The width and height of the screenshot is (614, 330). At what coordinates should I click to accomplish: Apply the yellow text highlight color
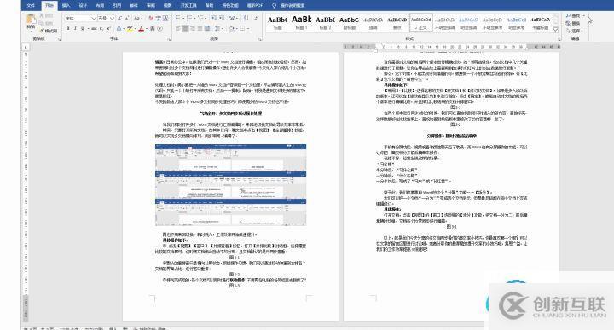(x=130, y=29)
